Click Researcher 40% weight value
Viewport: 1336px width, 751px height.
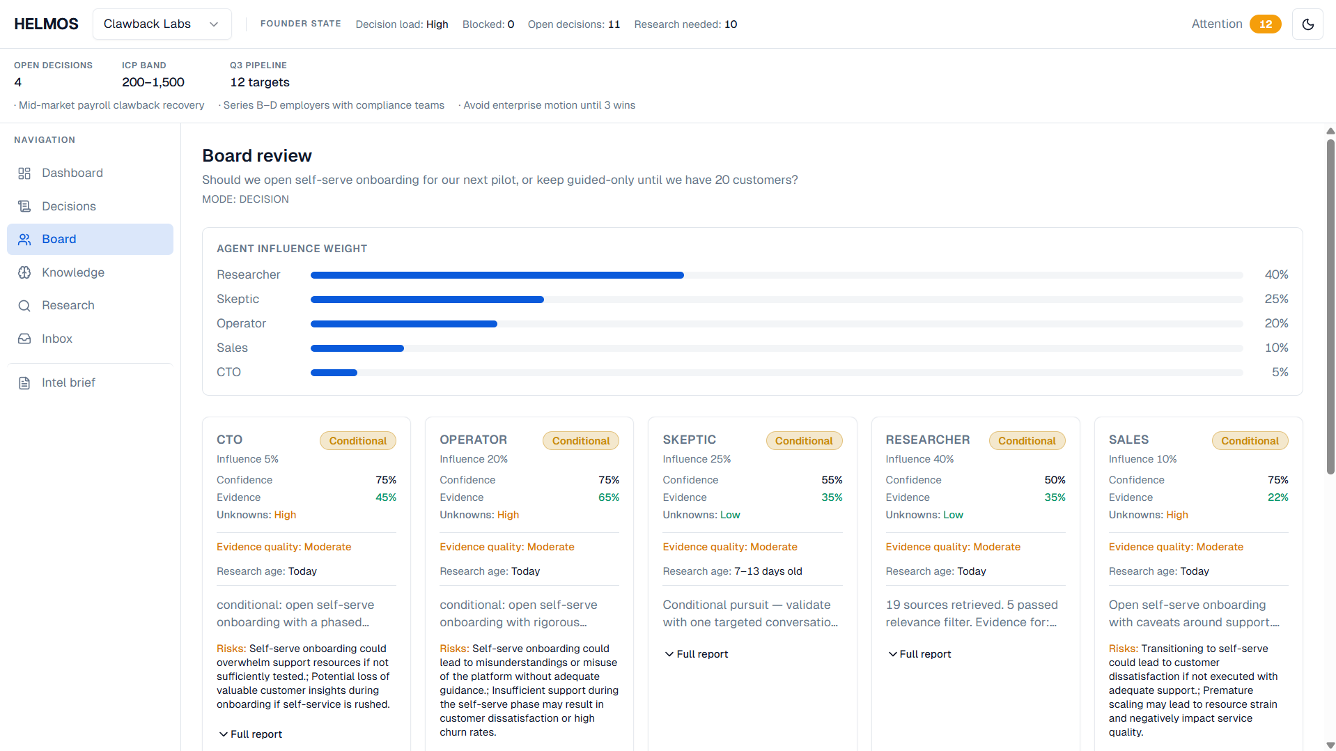point(1276,275)
